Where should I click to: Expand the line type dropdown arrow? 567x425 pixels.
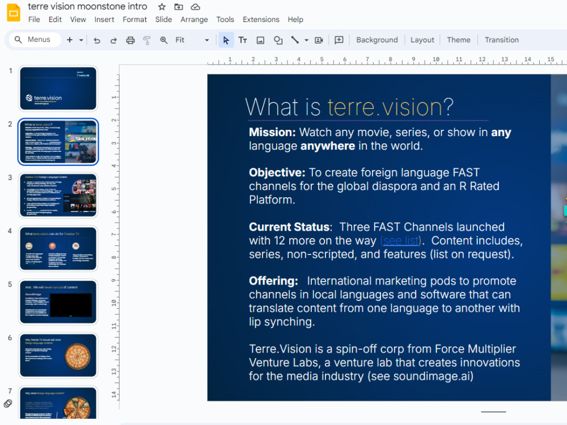coord(306,40)
